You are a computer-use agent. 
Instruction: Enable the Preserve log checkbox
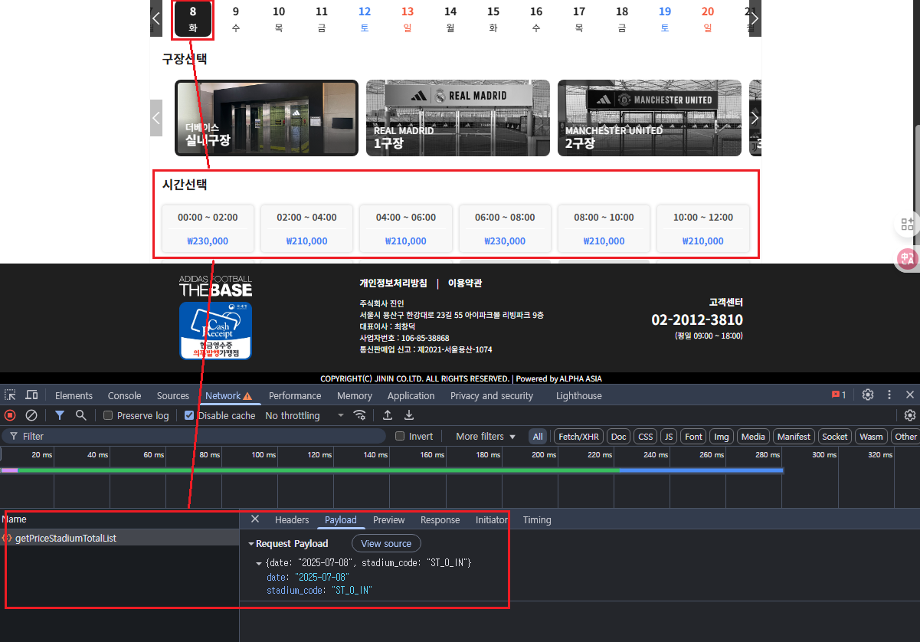108,415
